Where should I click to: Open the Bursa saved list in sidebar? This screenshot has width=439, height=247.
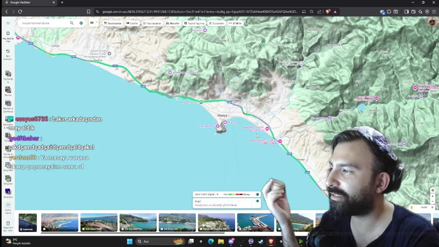[x=8, y=92]
